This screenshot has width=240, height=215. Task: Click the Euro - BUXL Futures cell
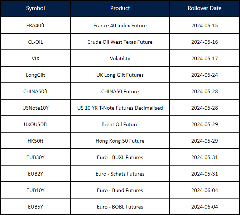[x=120, y=157]
